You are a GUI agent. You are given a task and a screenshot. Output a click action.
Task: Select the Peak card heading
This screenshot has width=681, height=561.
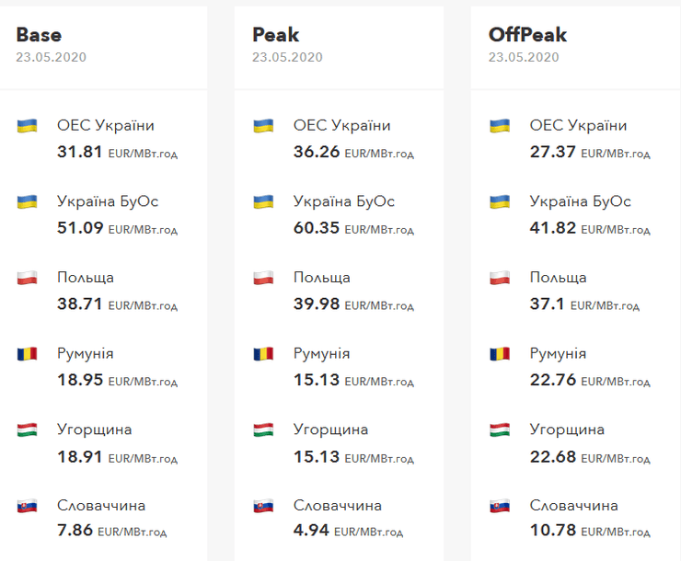[x=275, y=35]
